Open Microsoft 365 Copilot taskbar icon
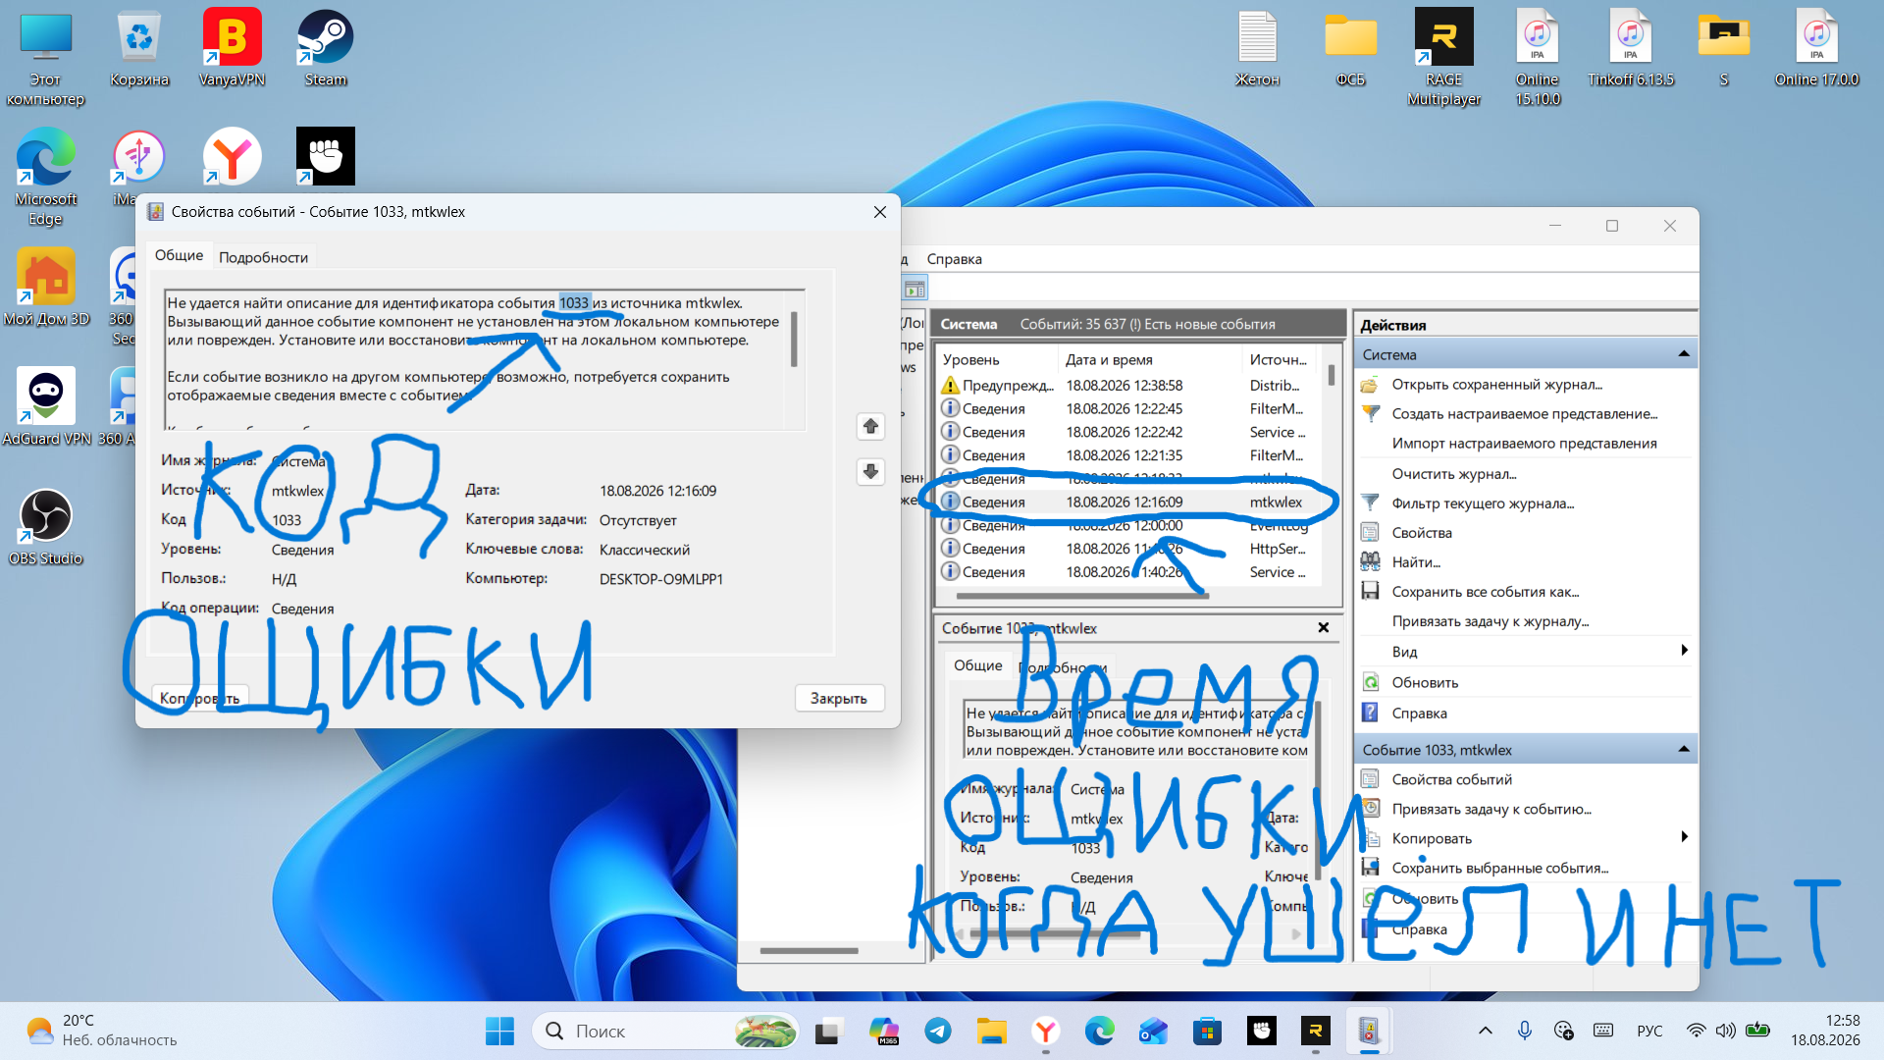1884x1060 pixels. point(884,1031)
